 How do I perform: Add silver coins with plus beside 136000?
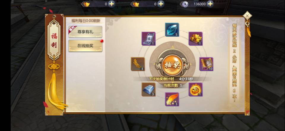210,4
